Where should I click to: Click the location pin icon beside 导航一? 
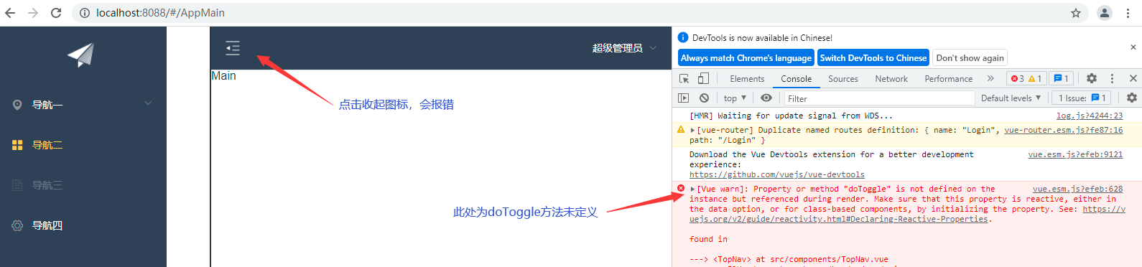(x=17, y=105)
